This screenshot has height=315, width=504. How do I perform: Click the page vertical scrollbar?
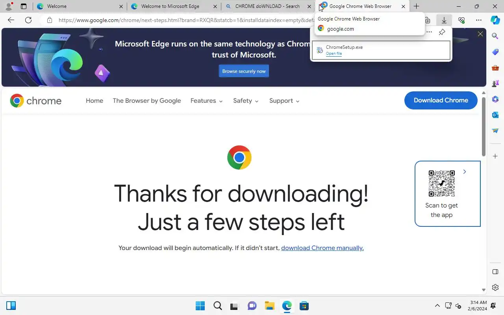point(484,126)
